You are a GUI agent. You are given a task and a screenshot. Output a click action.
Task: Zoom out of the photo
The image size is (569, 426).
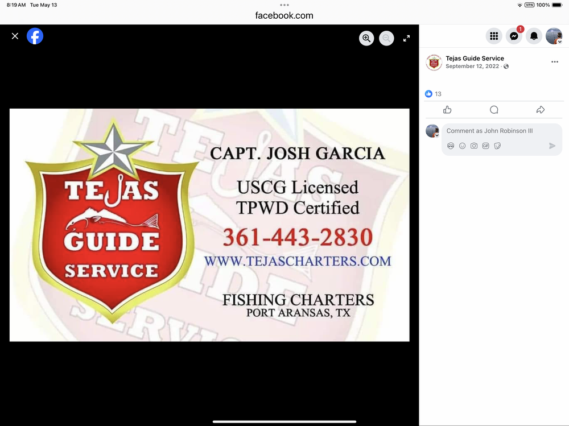point(386,38)
